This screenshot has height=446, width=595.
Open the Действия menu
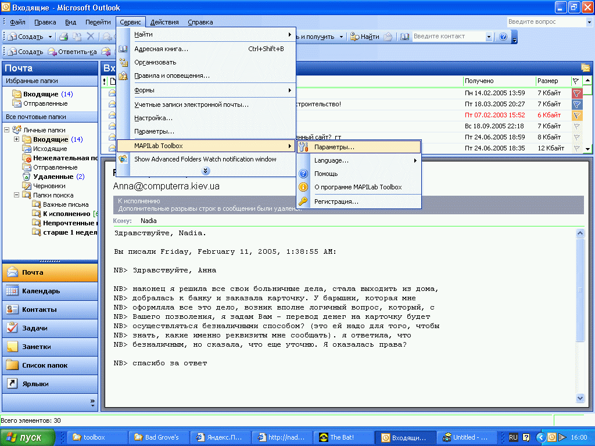coord(164,22)
